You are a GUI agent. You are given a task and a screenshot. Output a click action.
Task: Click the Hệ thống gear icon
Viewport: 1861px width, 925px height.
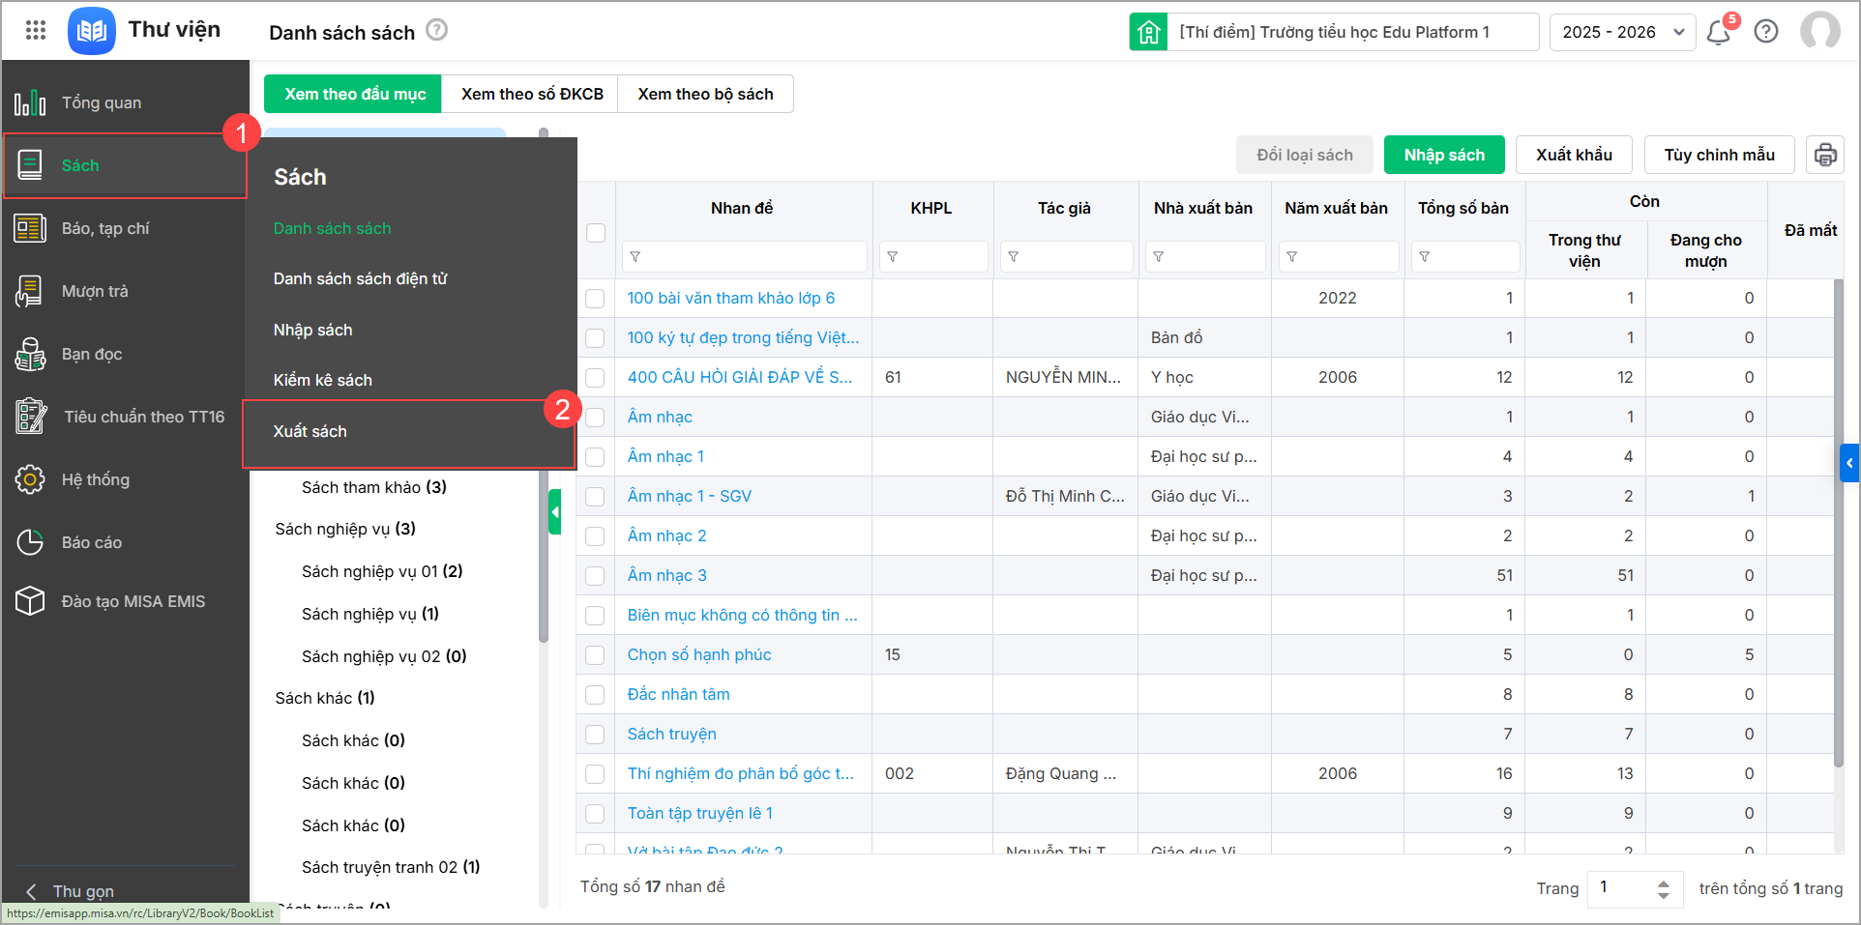(x=30, y=479)
